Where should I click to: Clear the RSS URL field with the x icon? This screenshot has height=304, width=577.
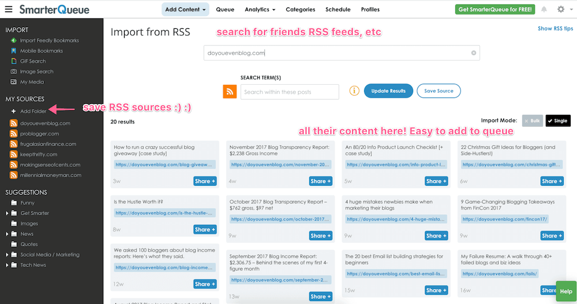tap(474, 53)
